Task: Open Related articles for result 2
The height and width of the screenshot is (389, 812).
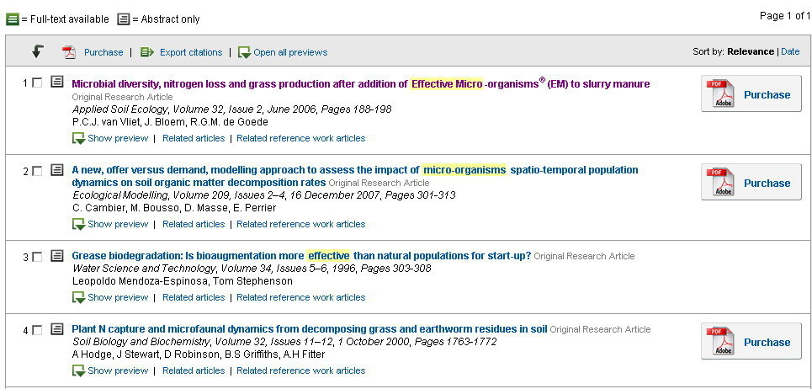Action: [x=194, y=224]
